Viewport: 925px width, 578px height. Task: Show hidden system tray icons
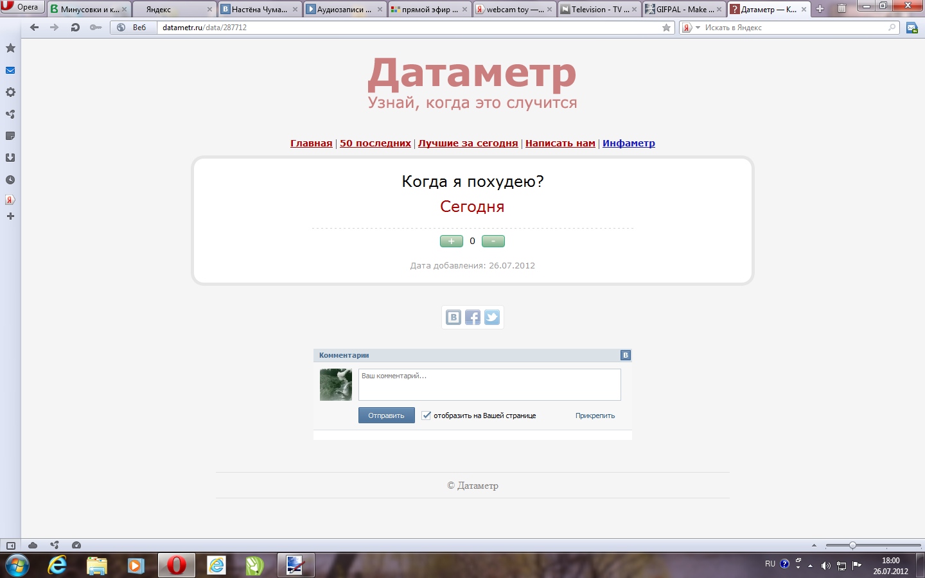pos(810,566)
